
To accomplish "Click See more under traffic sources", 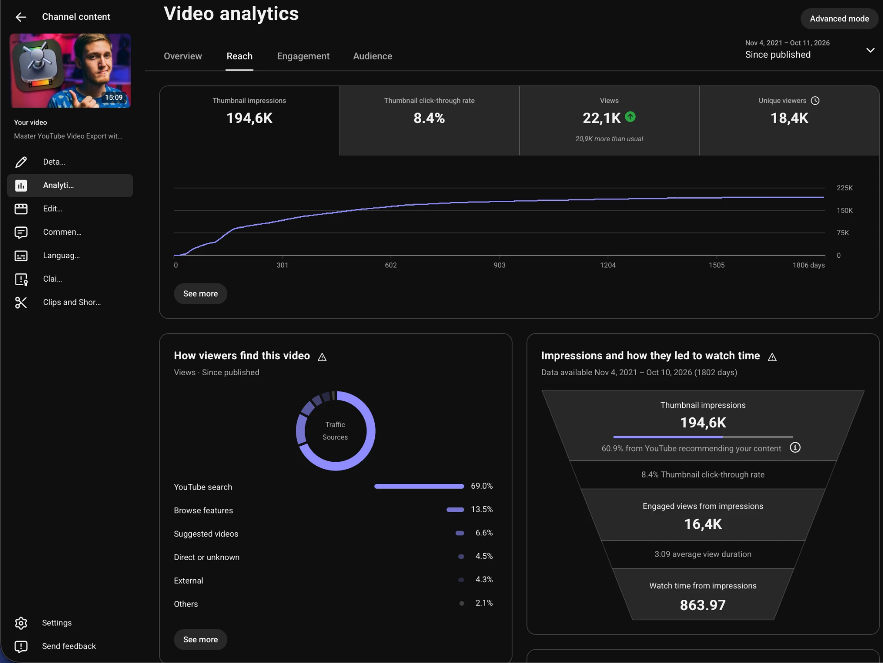I will (200, 640).
